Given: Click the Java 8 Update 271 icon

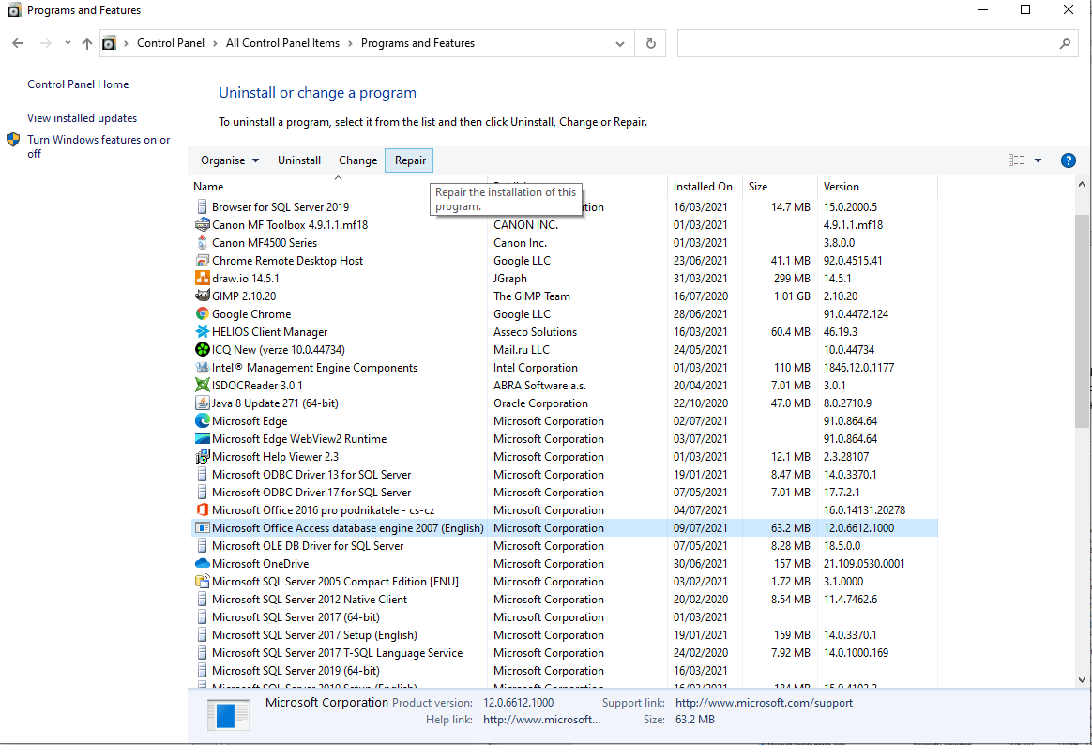Looking at the screenshot, I should (202, 403).
